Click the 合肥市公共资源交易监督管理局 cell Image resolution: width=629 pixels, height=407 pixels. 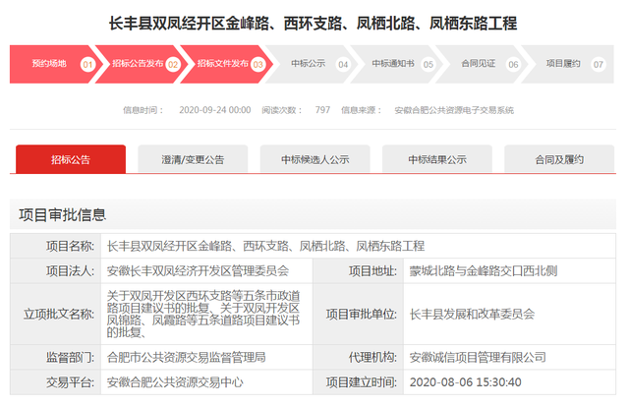[206, 357]
